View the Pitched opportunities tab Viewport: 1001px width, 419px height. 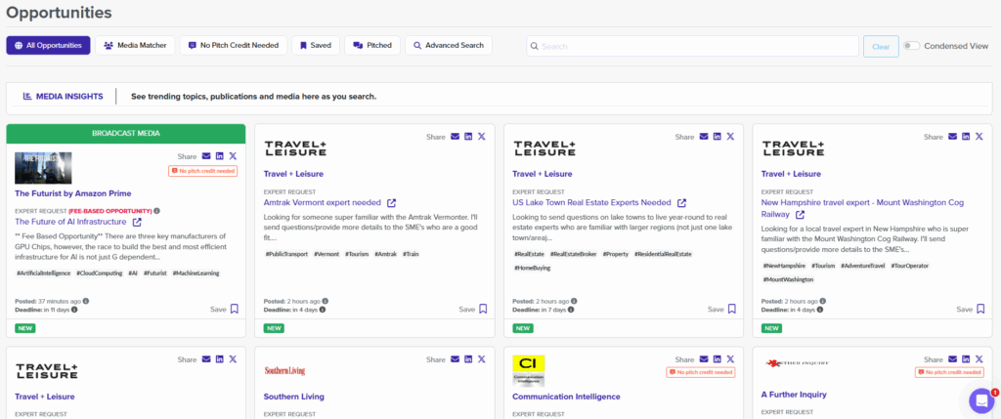pos(371,46)
